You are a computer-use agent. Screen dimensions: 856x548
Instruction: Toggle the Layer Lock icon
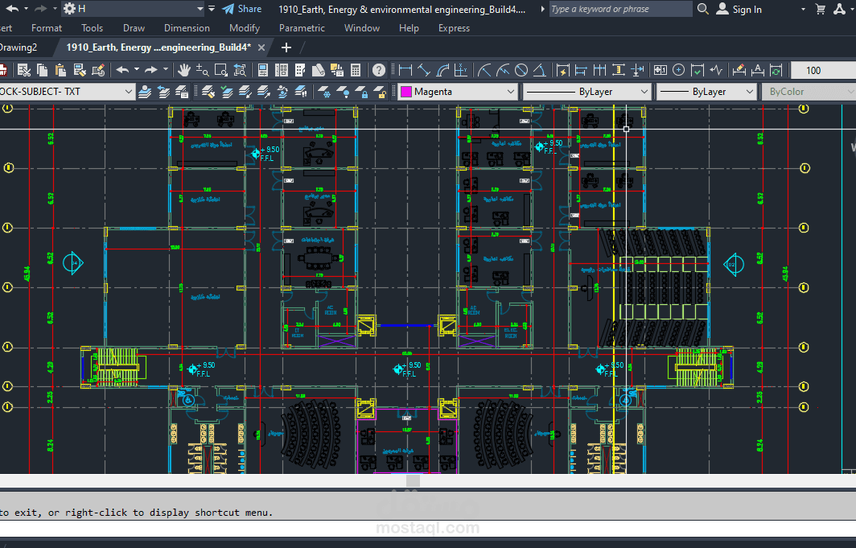[x=361, y=92]
